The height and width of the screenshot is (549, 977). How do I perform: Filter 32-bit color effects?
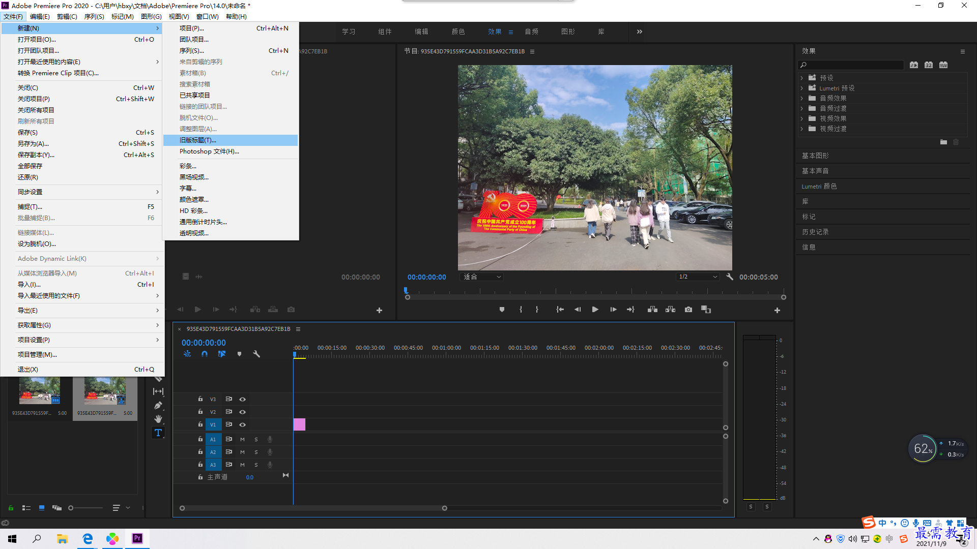click(929, 65)
